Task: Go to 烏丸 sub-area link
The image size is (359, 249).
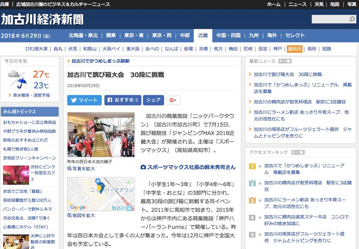Action: pyautogui.click(x=58, y=49)
